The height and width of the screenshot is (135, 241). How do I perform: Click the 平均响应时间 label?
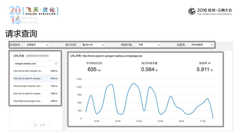94,63
